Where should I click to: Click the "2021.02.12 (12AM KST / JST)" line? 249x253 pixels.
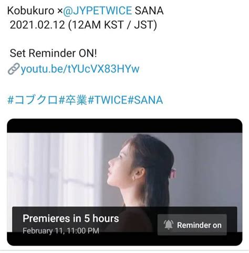pyautogui.click(x=84, y=25)
